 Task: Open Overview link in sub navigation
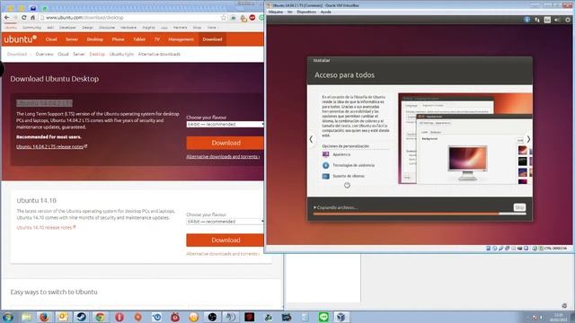point(44,54)
